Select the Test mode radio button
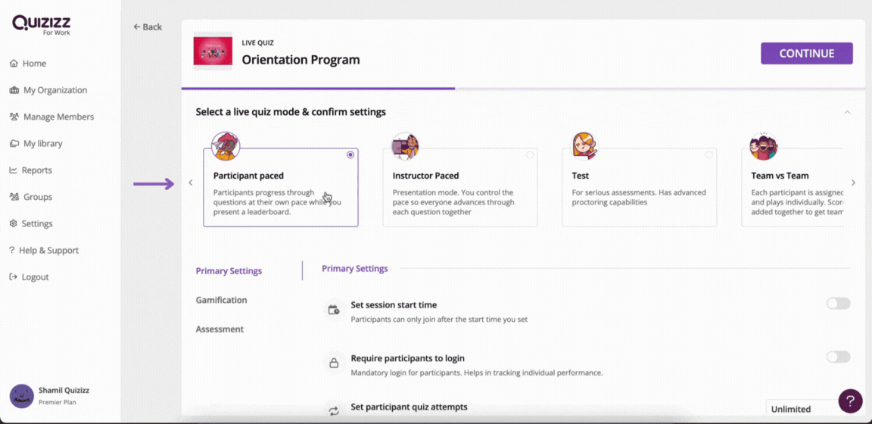This screenshot has height=424, width=872. click(x=709, y=154)
